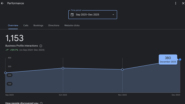This screenshot has height=104, width=185.
Task: Click the 100 y-axis label
Action: [x=9, y=84]
